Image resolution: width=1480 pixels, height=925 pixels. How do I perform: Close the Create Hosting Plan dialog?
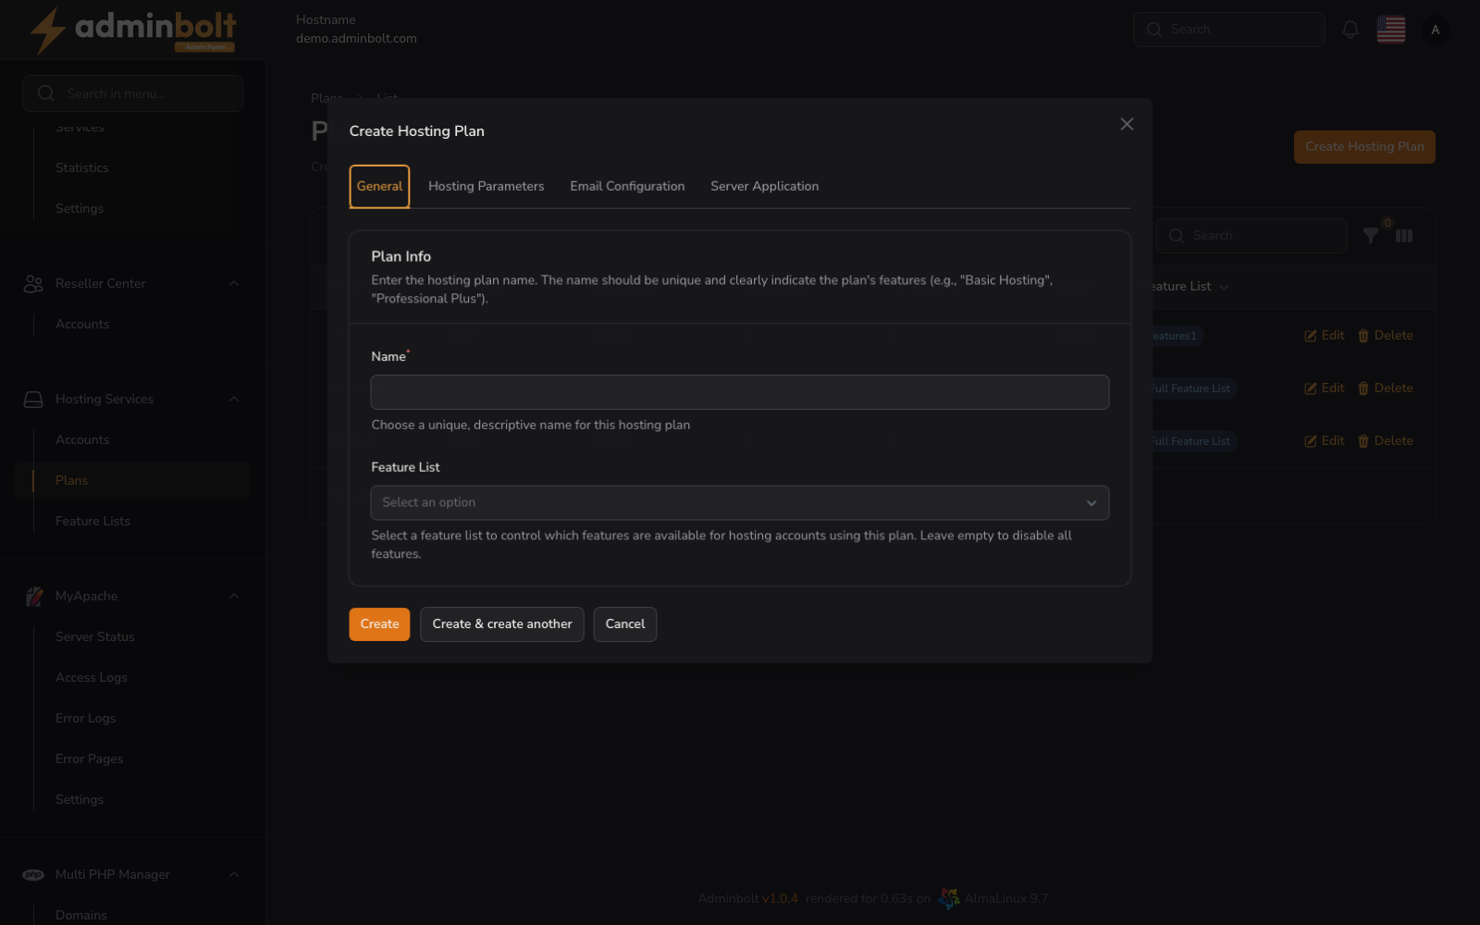pos(1127,124)
